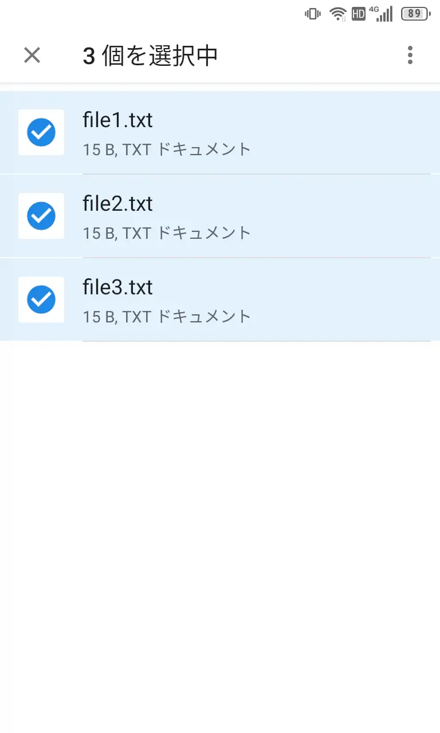Tap the battery level indicator
The width and height of the screenshot is (440, 733).
click(415, 14)
